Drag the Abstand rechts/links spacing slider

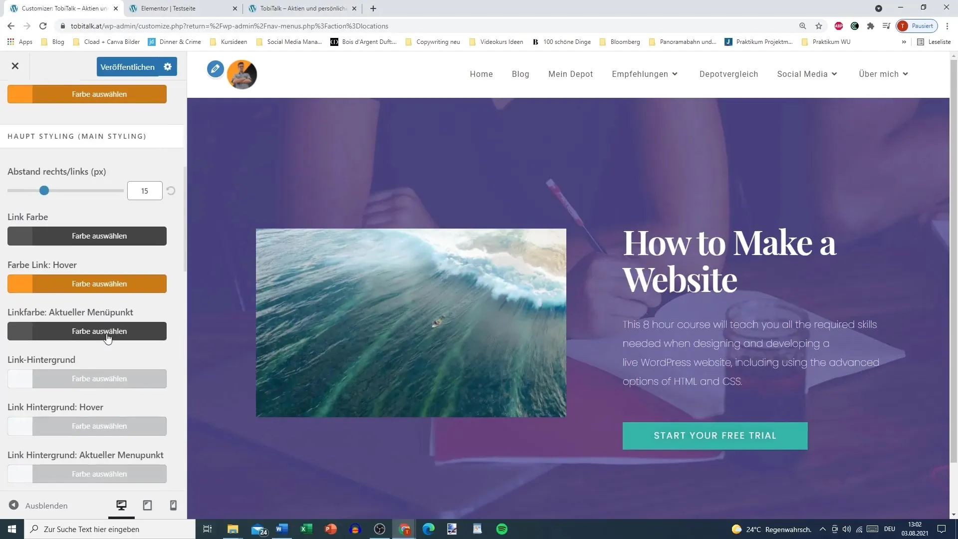click(44, 191)
